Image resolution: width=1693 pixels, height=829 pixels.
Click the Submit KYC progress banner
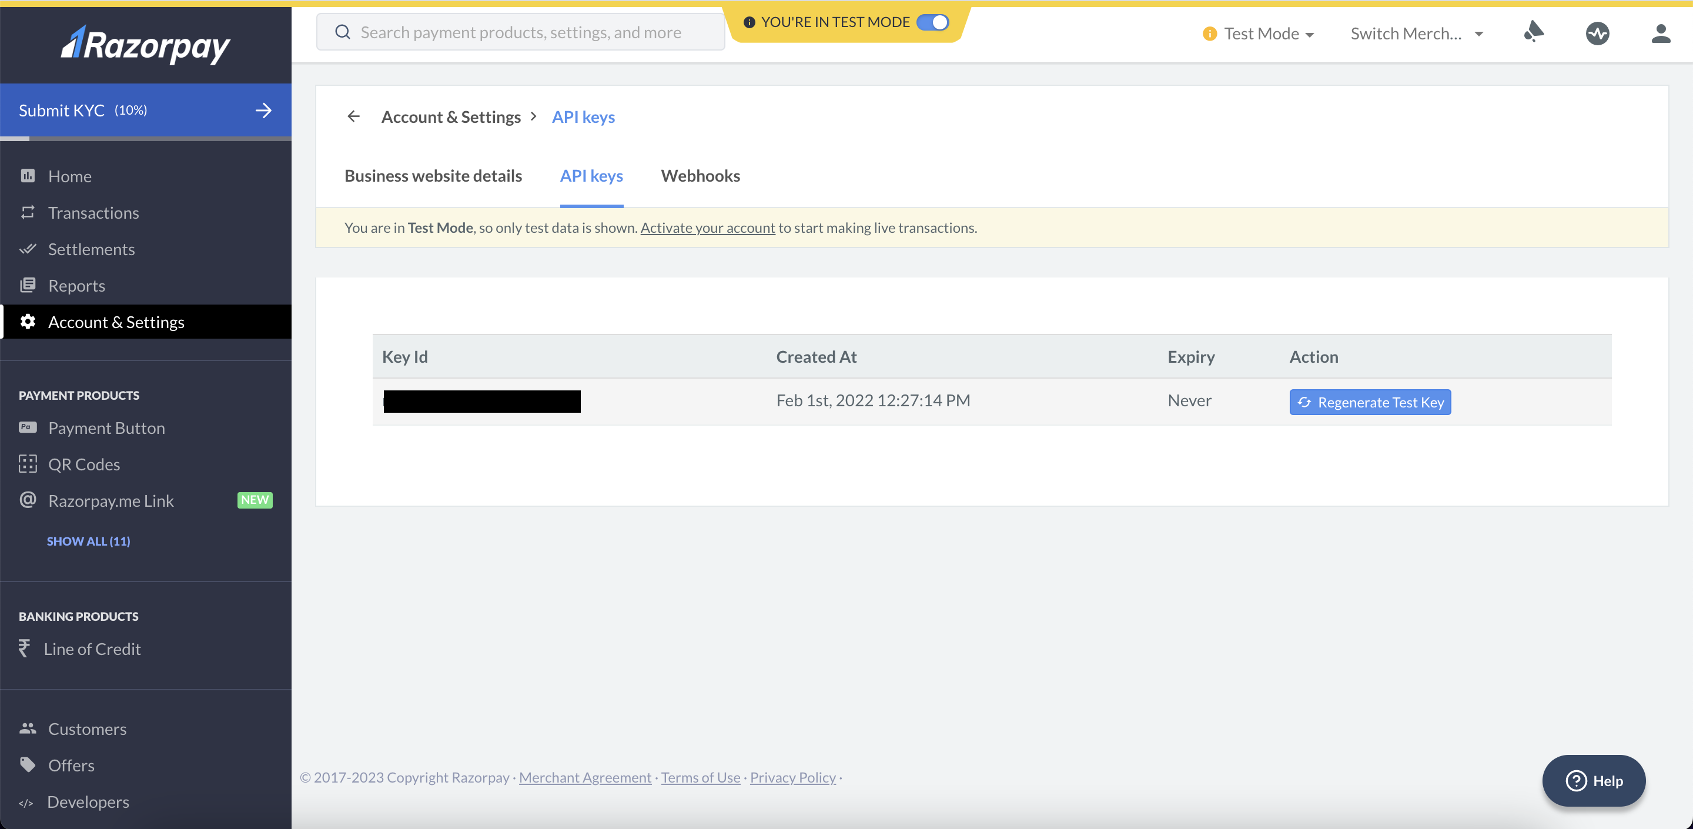coord(145,110)
